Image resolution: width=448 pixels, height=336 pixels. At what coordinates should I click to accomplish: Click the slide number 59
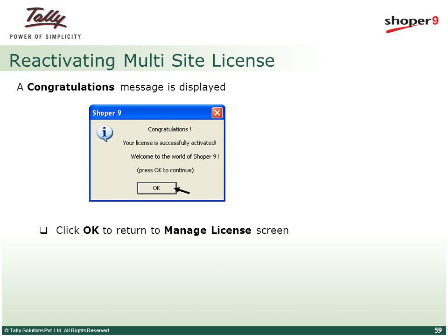(x=438, y=330)
